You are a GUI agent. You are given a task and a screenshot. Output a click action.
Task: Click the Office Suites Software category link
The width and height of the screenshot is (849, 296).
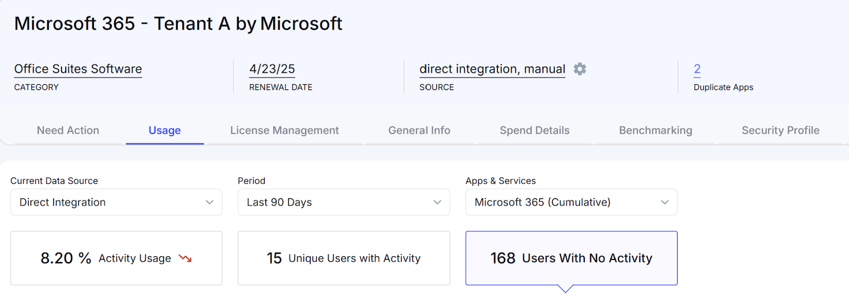tap(78, 69)
